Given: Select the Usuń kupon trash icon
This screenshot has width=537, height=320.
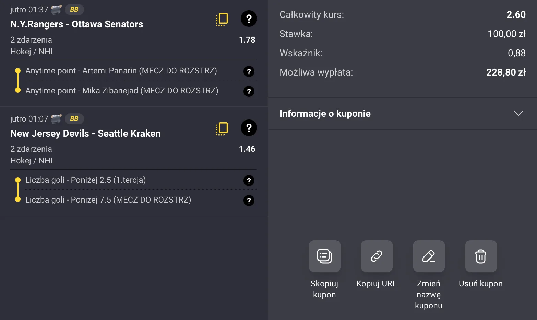Looking at the screenshot, I should [x=480, y=256].
